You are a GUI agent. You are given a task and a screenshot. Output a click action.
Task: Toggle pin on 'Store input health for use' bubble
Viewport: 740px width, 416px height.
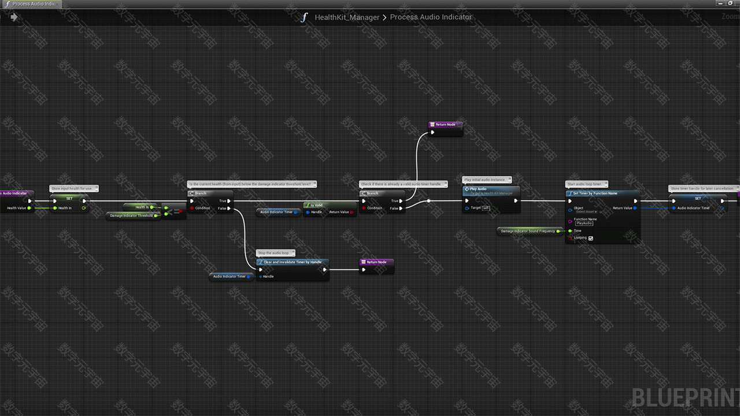[95, 188]
